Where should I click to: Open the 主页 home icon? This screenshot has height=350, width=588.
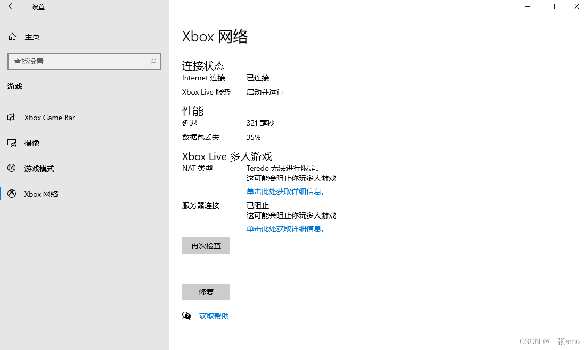click(x=12, y=37)
